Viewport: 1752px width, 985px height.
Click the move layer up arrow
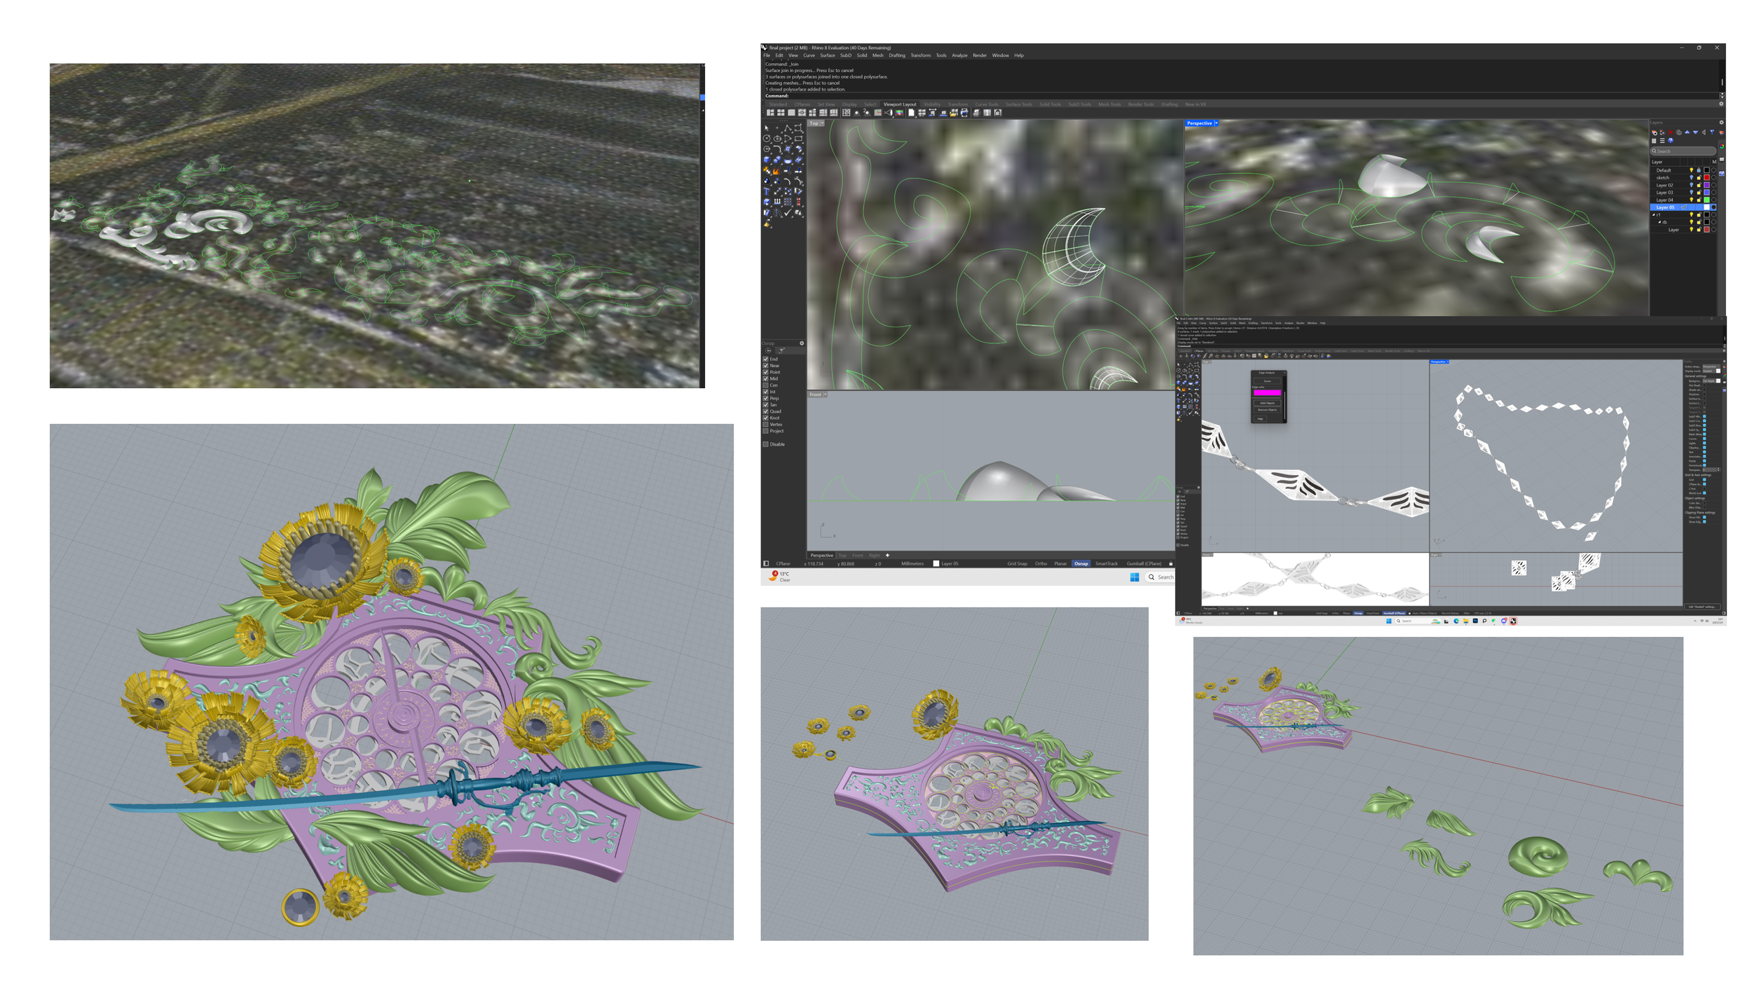tap(1687, 132)
